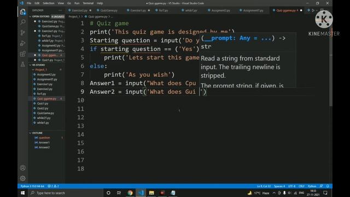This screenshot has height=197, width=350.
Task: Open the Run menu
Action: coord(77,3)
